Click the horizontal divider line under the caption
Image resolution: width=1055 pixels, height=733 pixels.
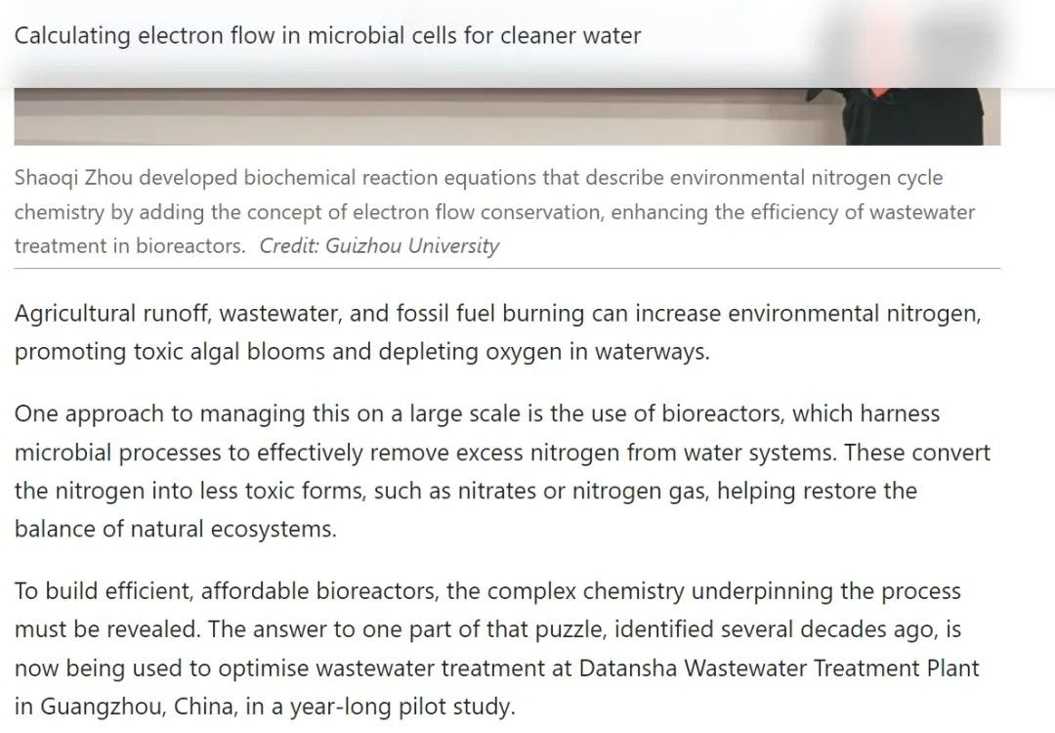[506, 268]
